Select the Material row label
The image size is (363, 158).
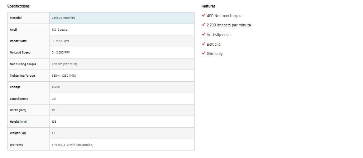16,18
